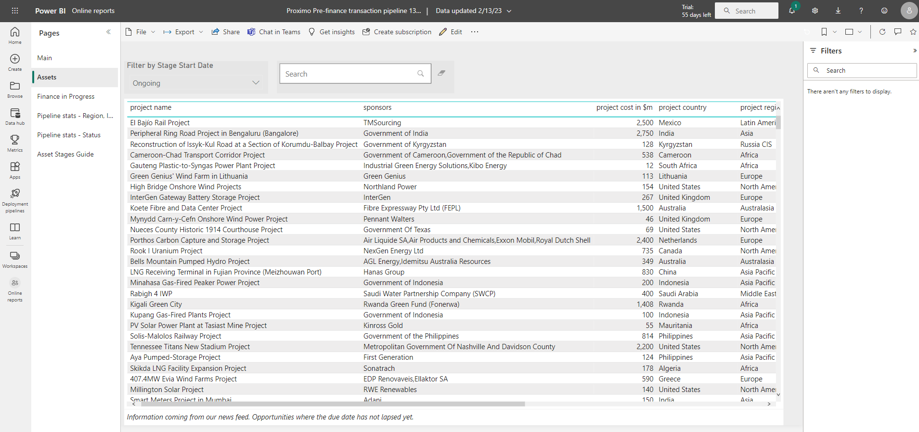Click Get insights
This screenshot has width=919, height=432.
(x=331, y=32)
